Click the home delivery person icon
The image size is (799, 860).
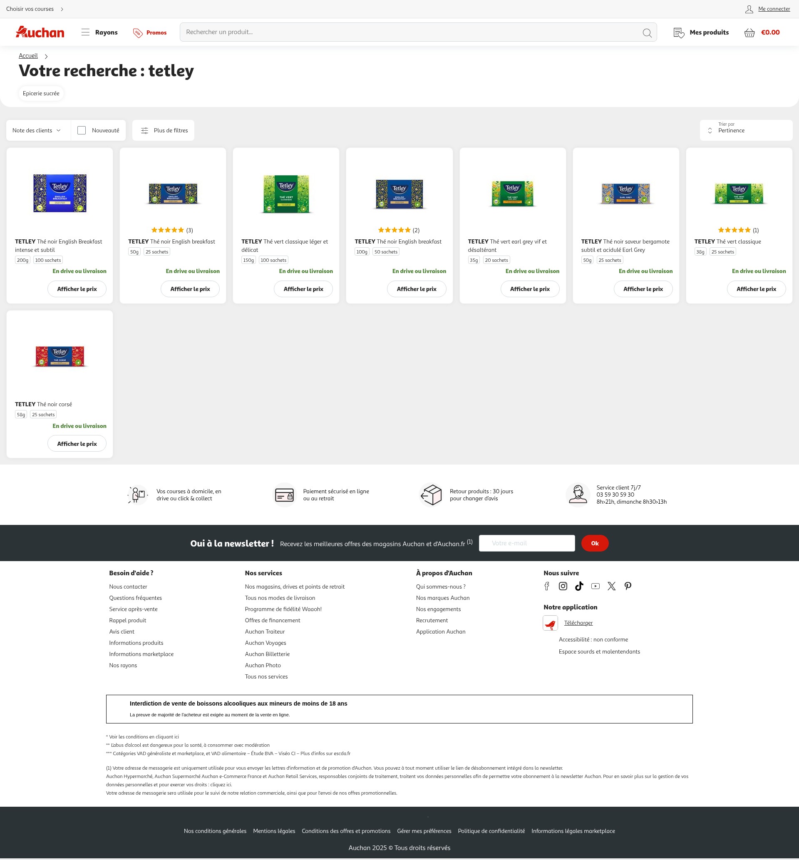138,495
